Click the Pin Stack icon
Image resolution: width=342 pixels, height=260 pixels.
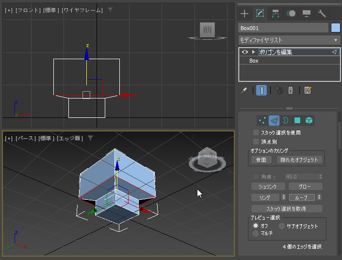(x=244, y=90)
